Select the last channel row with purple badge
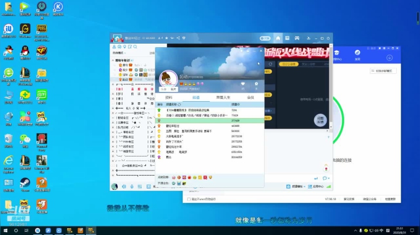 pyautogui.click(x=209, y=157)
